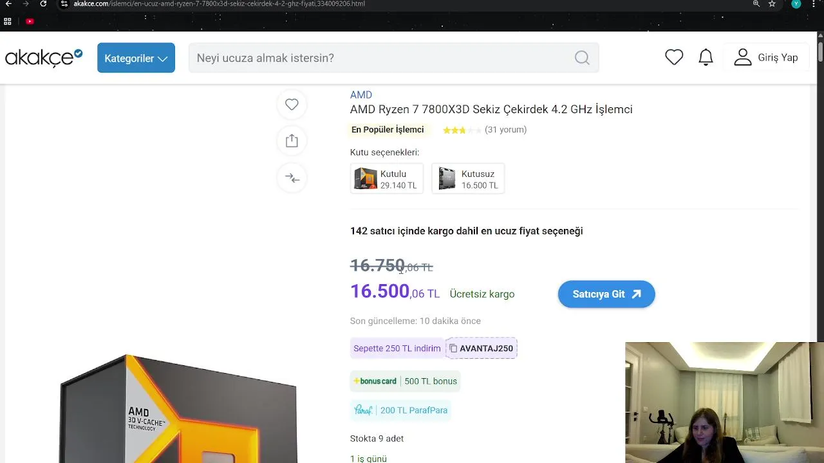Open the YouTube bookmark icon
This screenshot has width=824, height=463.
click(x=30, y=21)
